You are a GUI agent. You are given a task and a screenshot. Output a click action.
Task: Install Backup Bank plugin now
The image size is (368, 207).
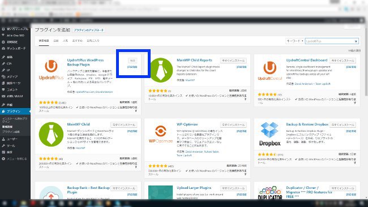click(124, 188)
